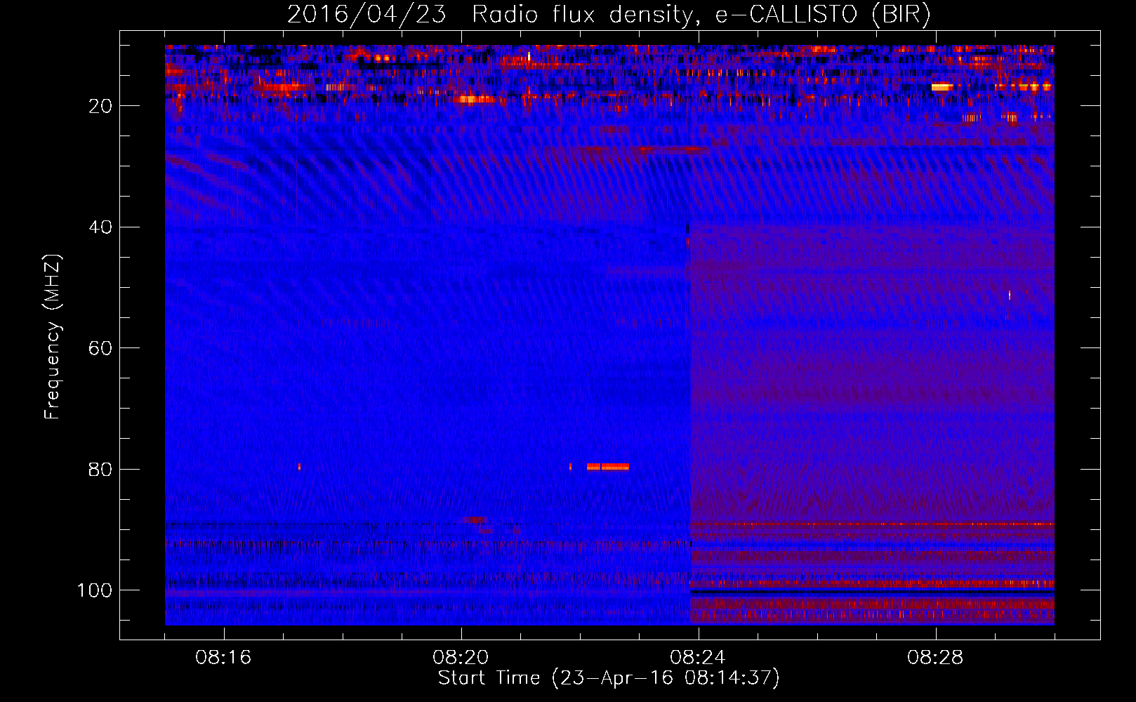Click the 20 MHz frequency tick label
This screenshot has width=1136, height=702.
point(100,106)
